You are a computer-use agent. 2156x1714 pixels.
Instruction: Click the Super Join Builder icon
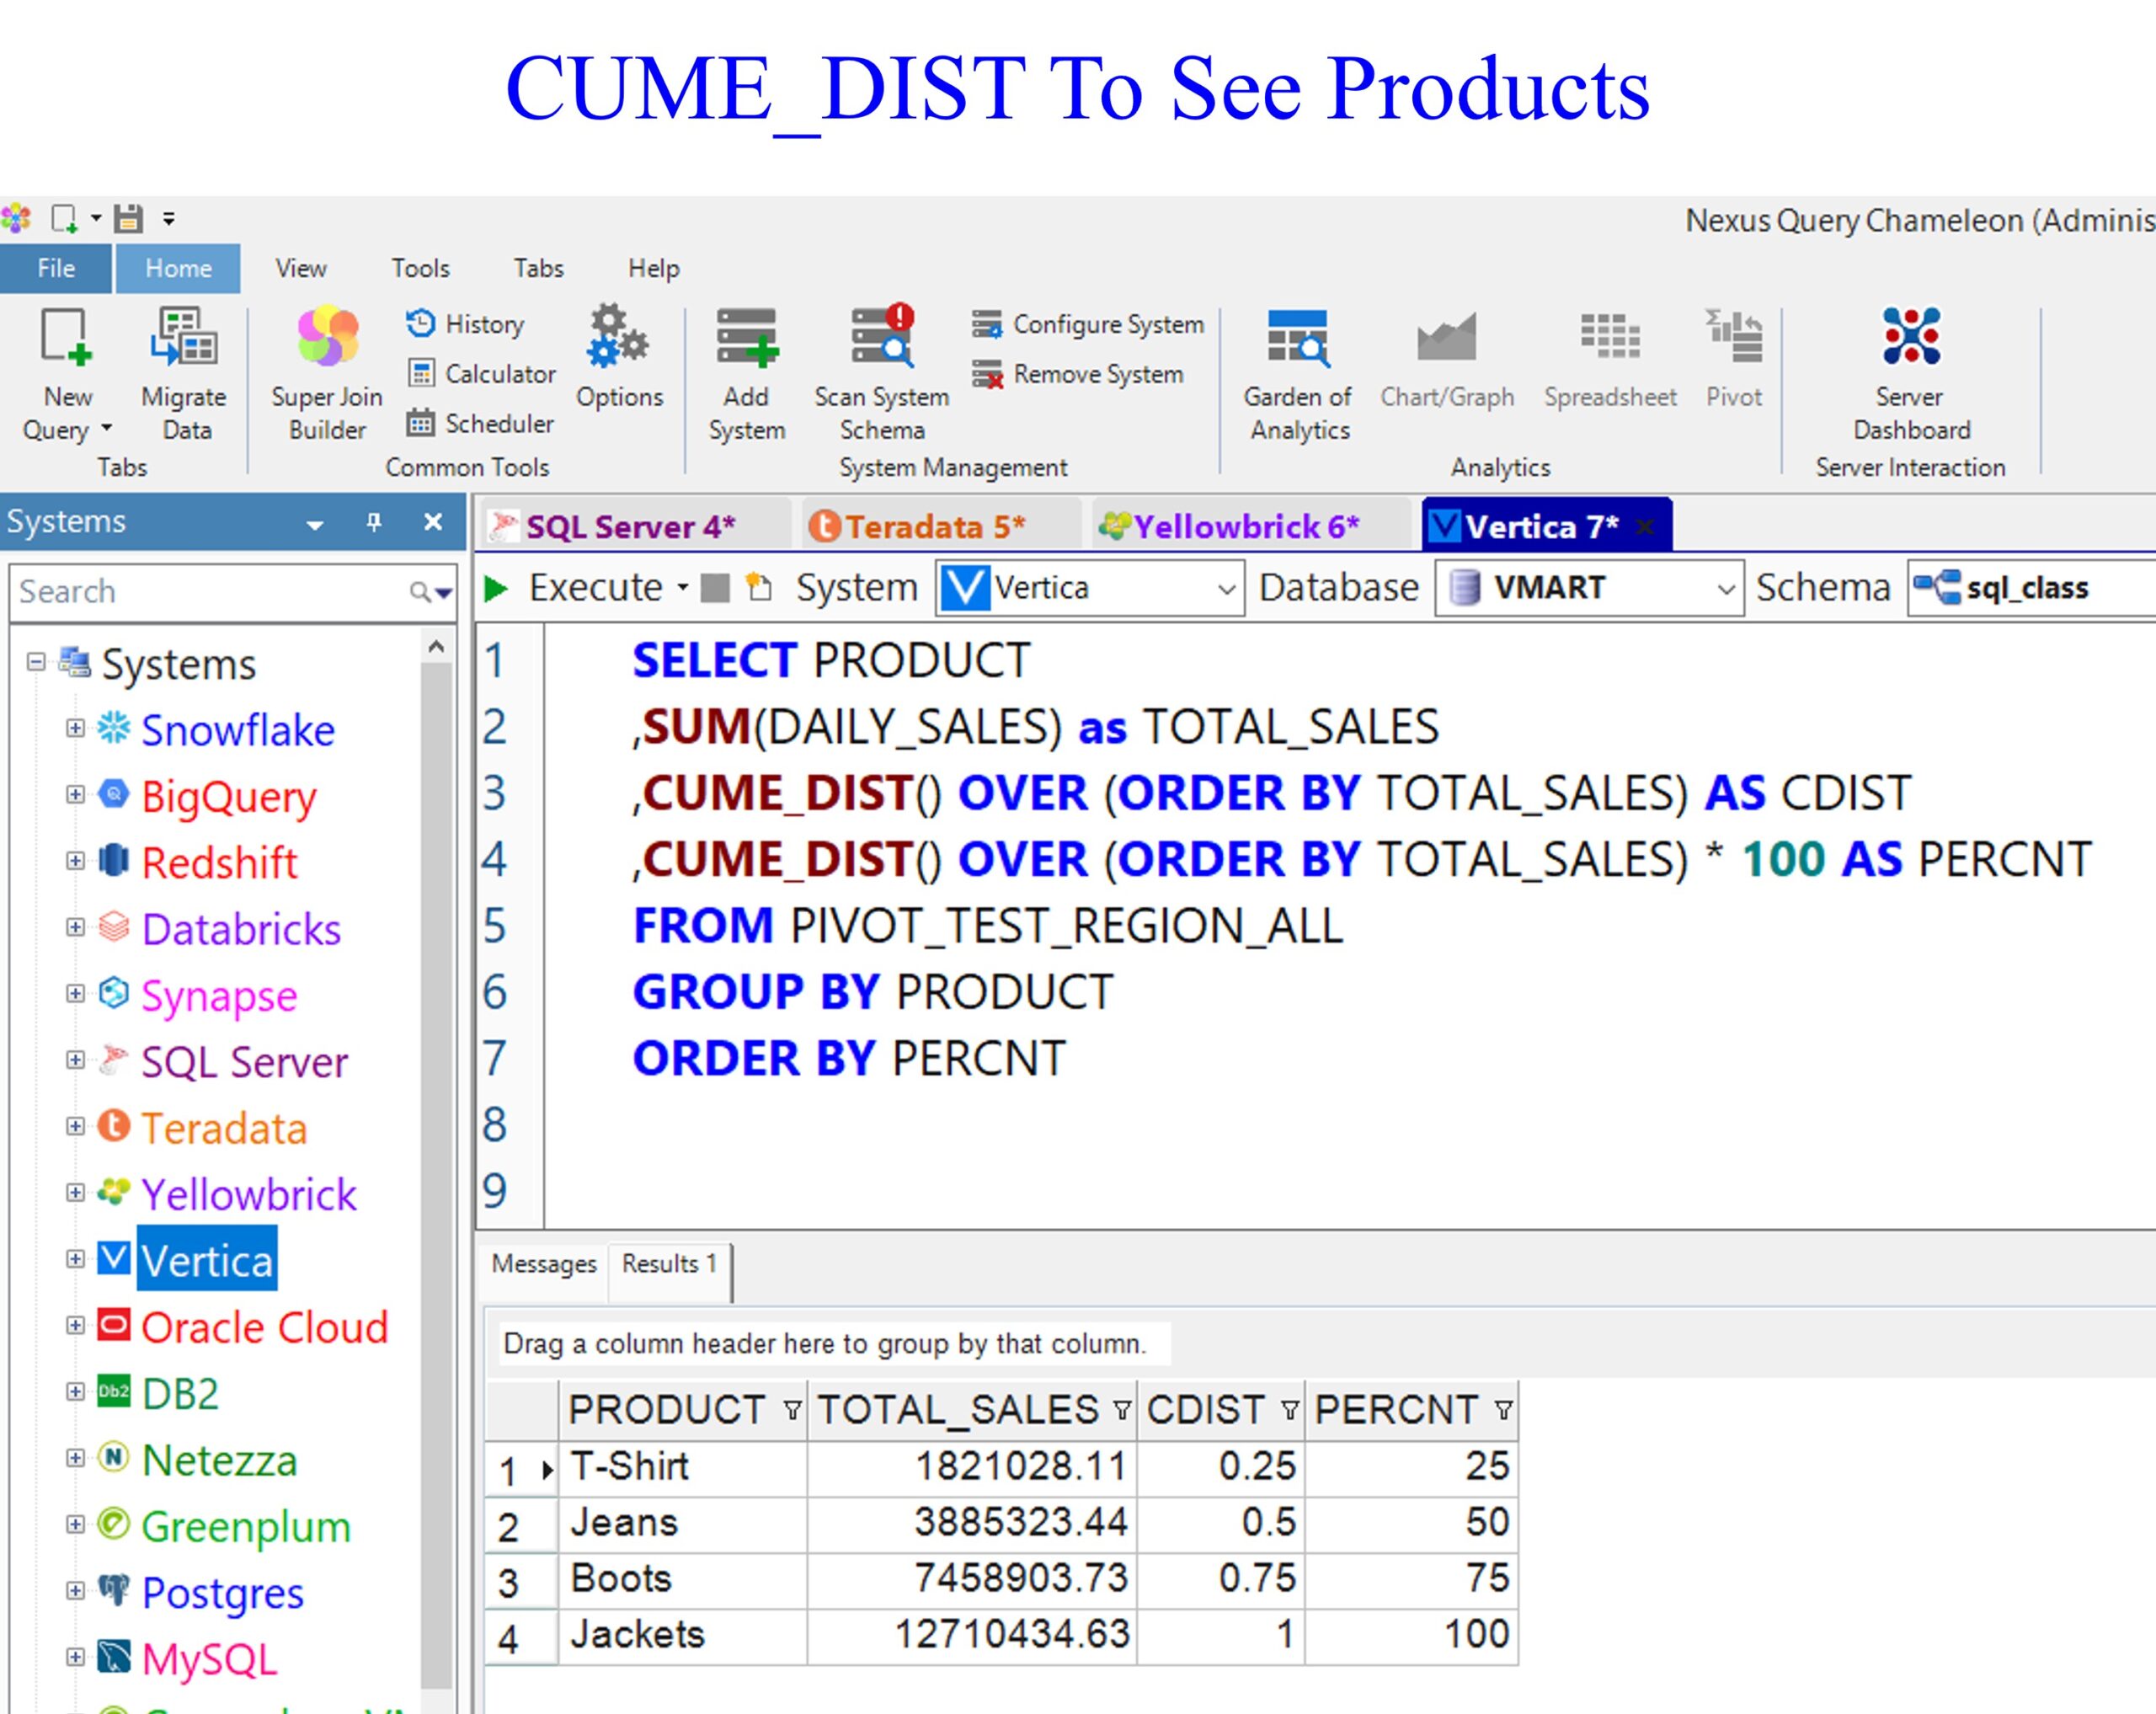tap(327, 337)
